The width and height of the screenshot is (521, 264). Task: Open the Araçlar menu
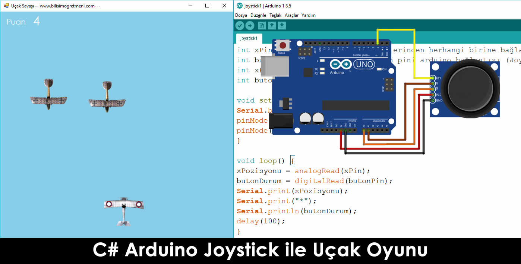coord(291,15)
